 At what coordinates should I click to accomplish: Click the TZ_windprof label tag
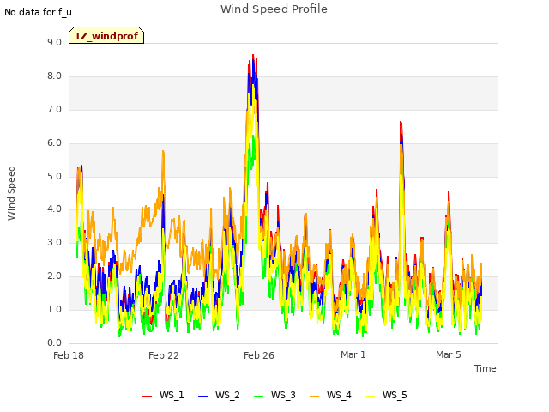[106, 35]
